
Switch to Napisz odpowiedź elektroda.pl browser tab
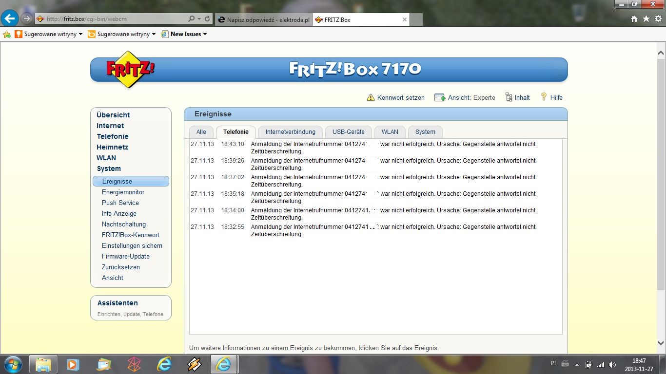point(263,19)
